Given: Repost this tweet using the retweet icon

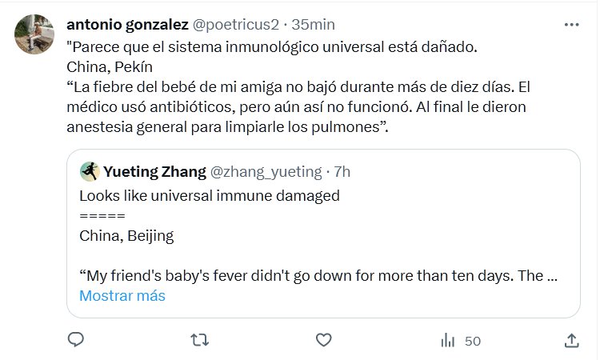Looking at the screenshot, I should point(200,340).
